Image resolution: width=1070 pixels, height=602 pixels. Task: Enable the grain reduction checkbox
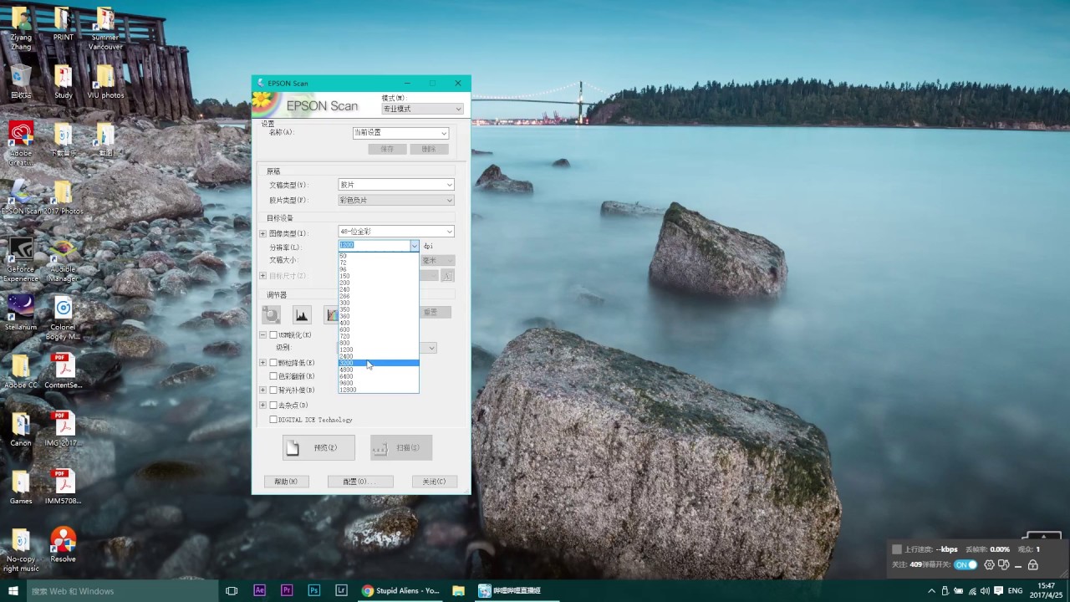273,363
